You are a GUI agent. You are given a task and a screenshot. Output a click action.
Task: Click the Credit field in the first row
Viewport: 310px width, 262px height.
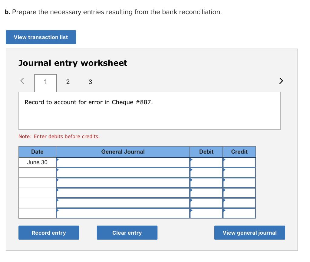tap(239, 162)
